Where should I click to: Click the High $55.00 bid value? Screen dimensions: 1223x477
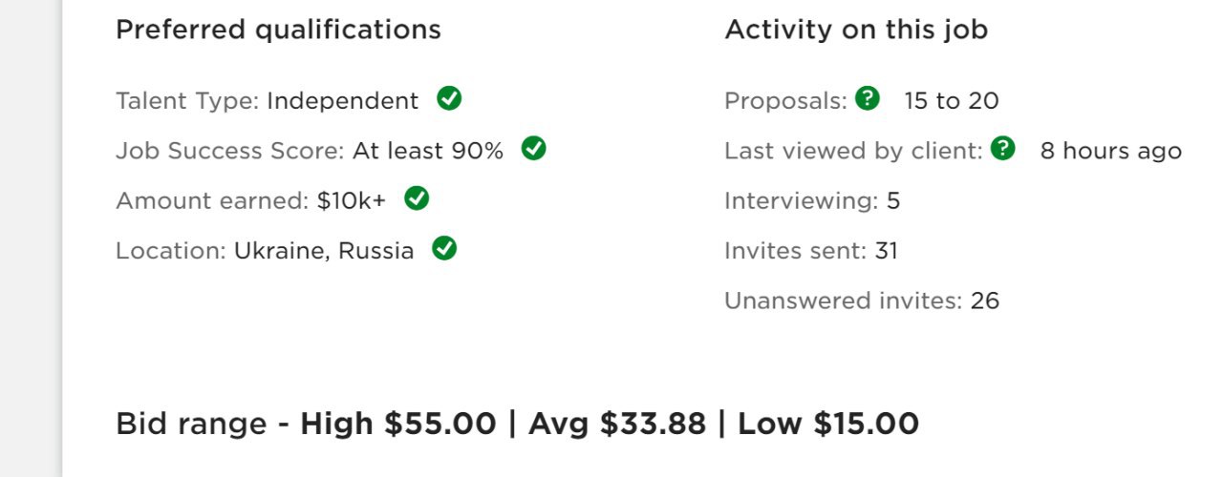tap(398, 424)
